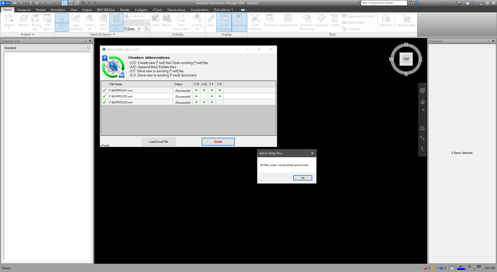Open the App Manager
This screenshot has height=272, width=497.
click(406, 20)
